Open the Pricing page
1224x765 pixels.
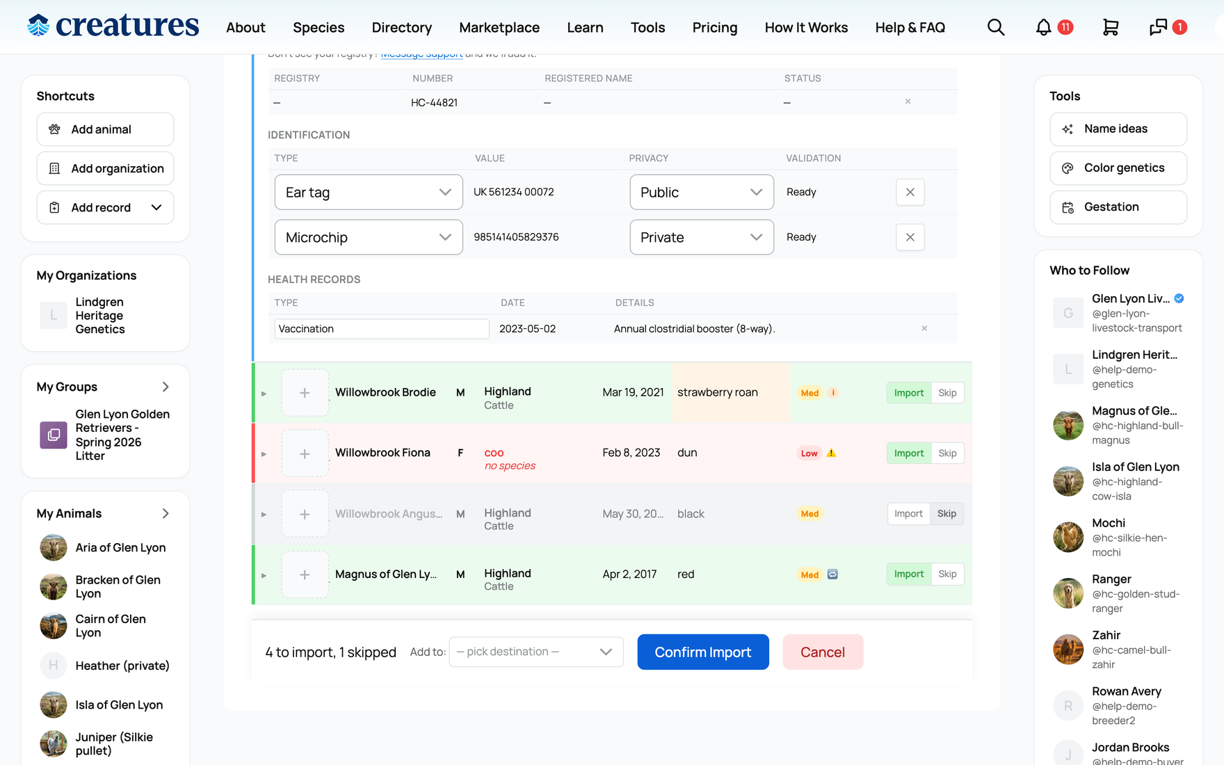(715, 27)
